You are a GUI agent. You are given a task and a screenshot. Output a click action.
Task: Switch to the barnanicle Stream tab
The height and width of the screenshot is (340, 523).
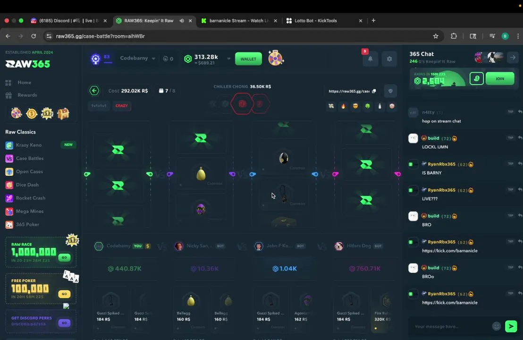coord(239,21)
